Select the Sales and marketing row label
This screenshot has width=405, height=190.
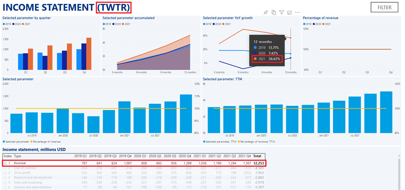click(28, 183)
